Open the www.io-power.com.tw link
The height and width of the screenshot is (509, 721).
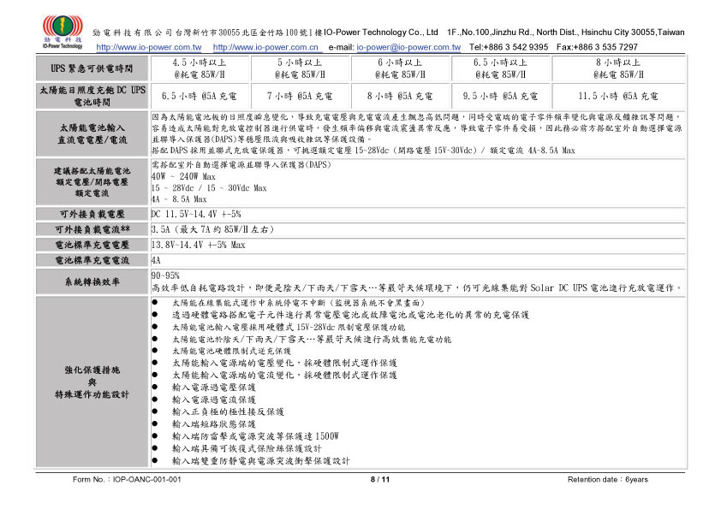tap(149, 47)
